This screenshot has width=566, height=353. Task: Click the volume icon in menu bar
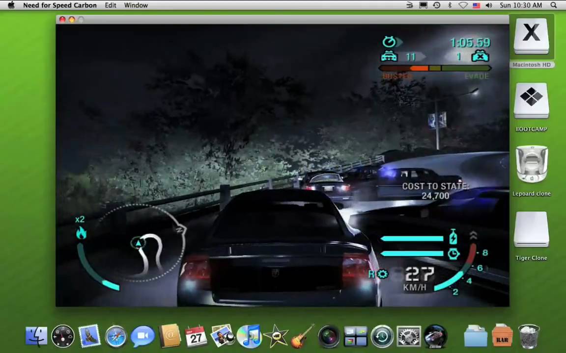pos(489,5)
